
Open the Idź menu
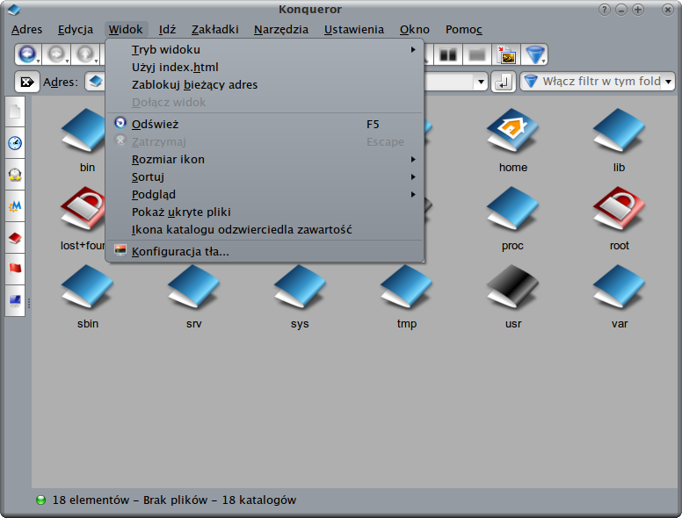click(x=167, y=30)
